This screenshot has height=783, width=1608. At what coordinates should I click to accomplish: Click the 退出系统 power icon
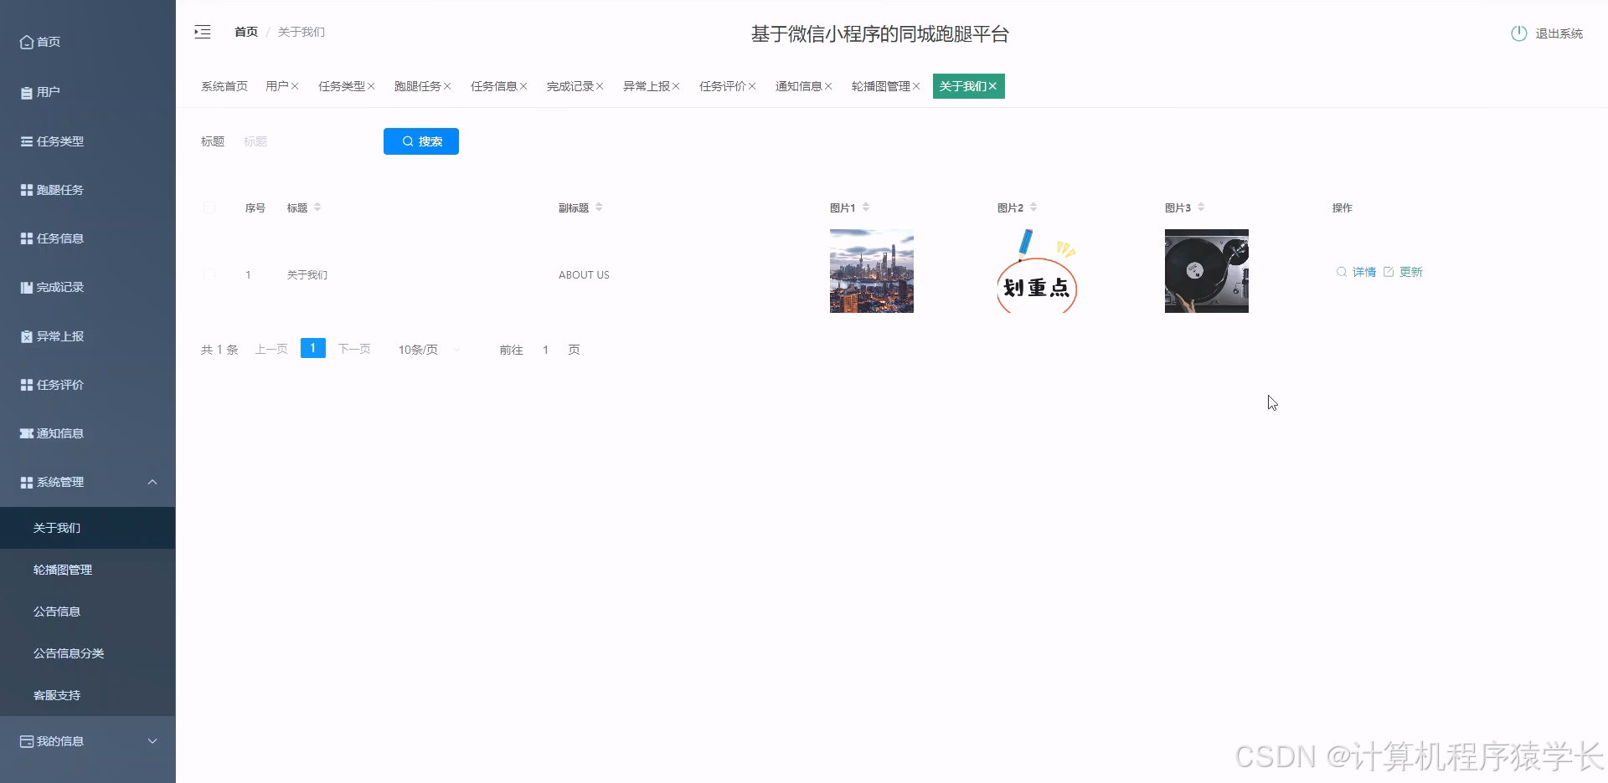[x=1519, y=33]
